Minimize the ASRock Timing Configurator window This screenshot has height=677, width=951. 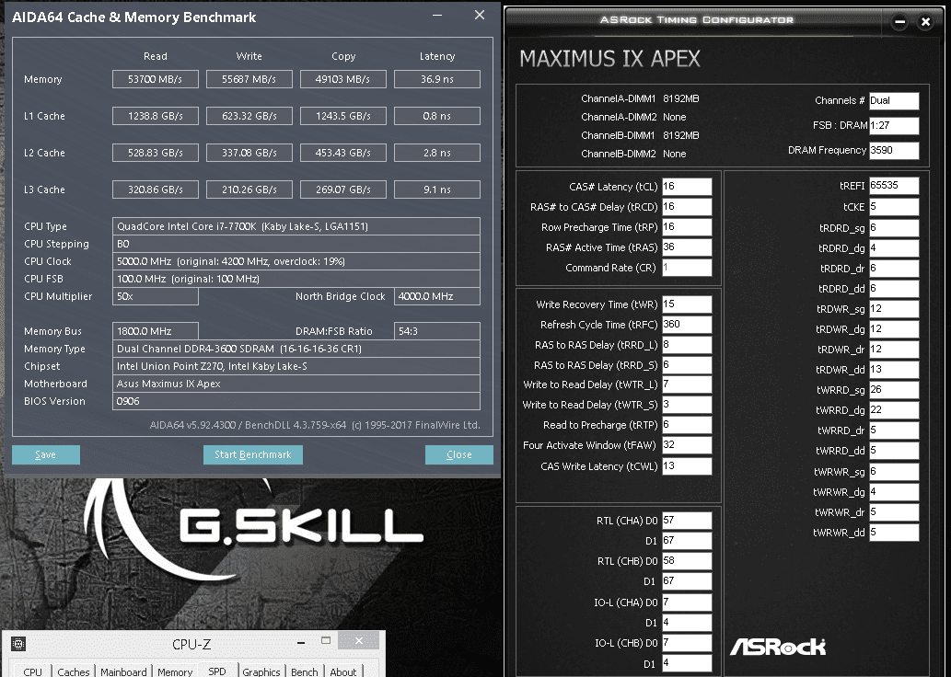(x=900, y=22)
